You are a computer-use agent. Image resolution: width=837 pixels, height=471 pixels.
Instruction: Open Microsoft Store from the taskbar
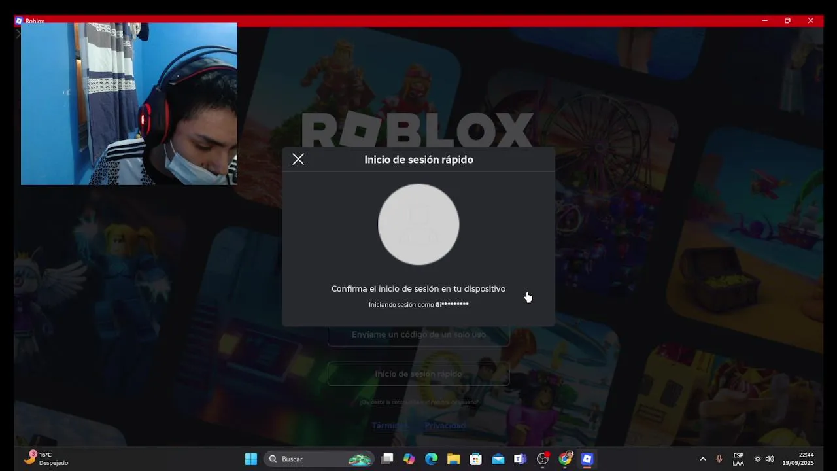tap(476, 459)
